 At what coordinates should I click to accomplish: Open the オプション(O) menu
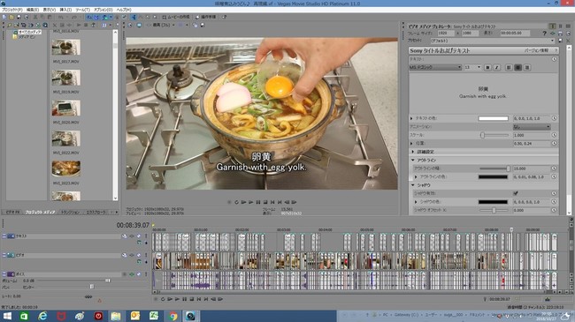pos(103,10)
